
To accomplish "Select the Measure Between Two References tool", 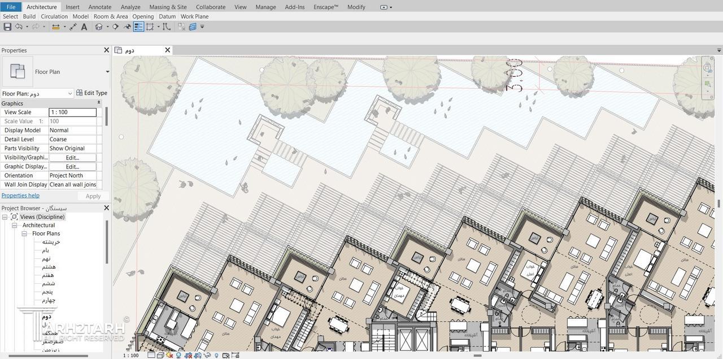I will point(56,27).
